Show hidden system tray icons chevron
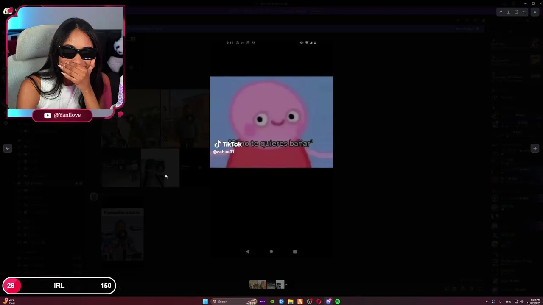The image size is (543, 305). click(487, 302)
